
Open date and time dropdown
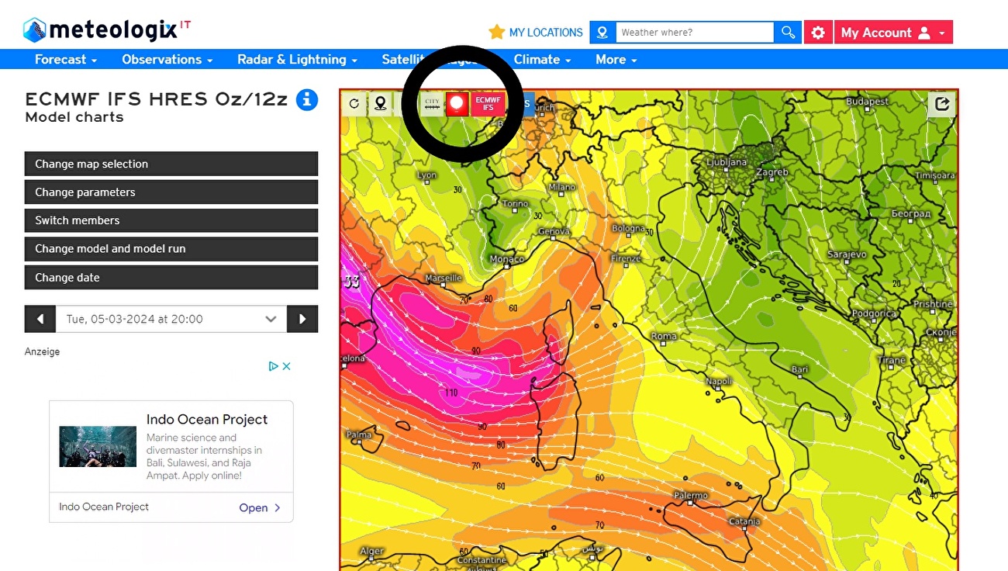171,319
